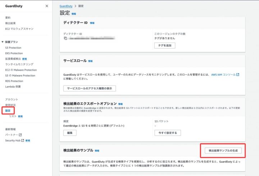This screenshot has height=176, width=259.
Task: Select 設定 in the sidebar
Action: [x=8, y=111]
